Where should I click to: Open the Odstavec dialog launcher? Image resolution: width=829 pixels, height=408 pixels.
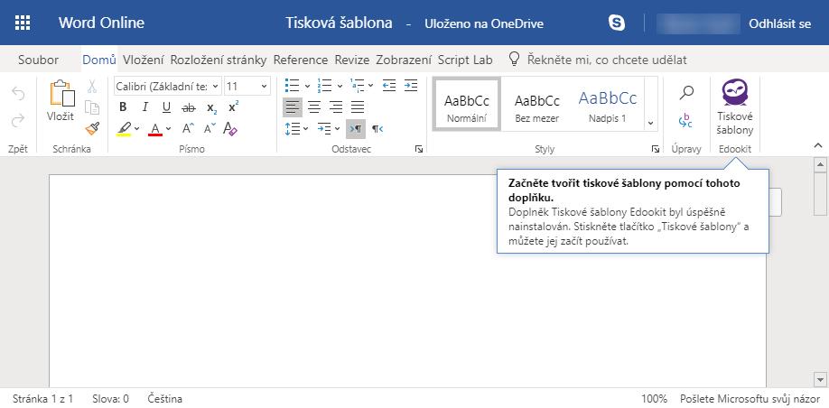(x=419, y=150)
